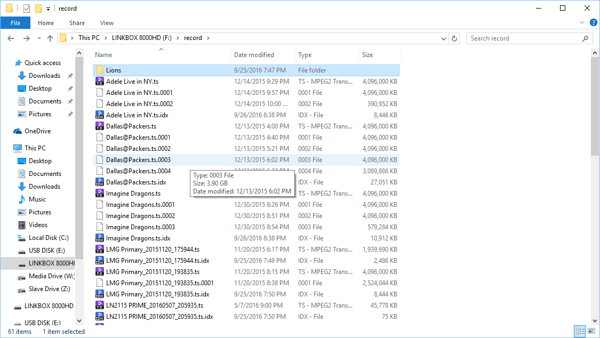This screenshot has width=600, height=338.
Task: Switch to the View ribbon tab
Action: click(107, 23)
